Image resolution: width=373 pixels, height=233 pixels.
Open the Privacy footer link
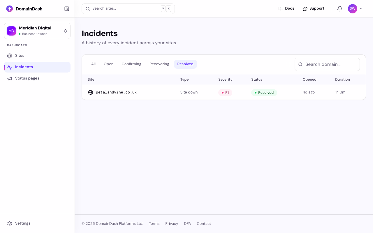pyautogui.click(x=172, y=224)
